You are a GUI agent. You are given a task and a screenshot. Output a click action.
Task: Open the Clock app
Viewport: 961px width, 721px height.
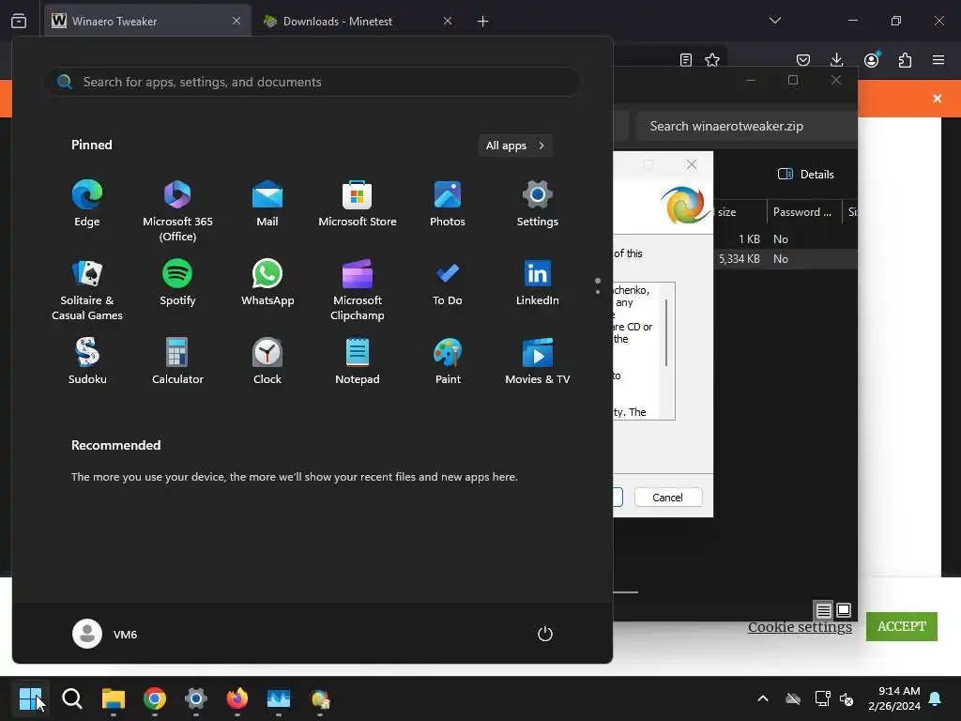click(267, 361)
